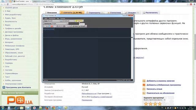Open the Windows Start button
This screenshot has height=110, width=196.
click(3, 108)
